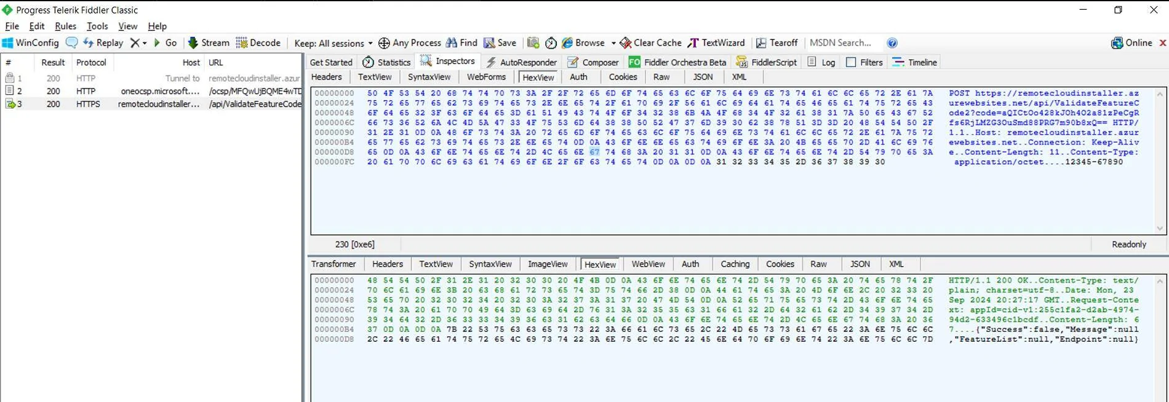The image size is (1169, 402).
Task: Clear Cache via toolbar button
Action: pos(651,42)
